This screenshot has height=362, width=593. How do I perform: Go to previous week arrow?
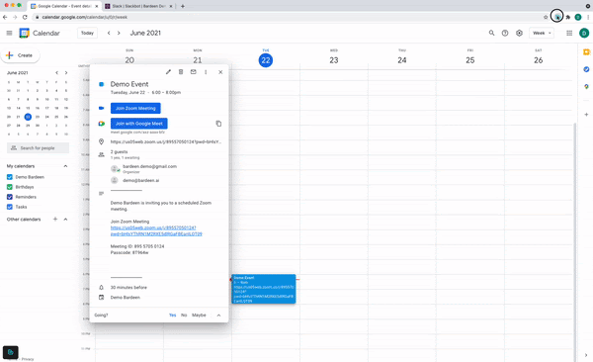point(109,33)
